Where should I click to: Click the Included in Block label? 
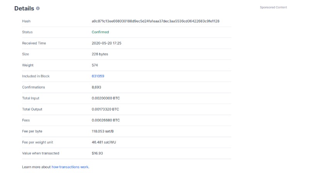coord(36,76)
